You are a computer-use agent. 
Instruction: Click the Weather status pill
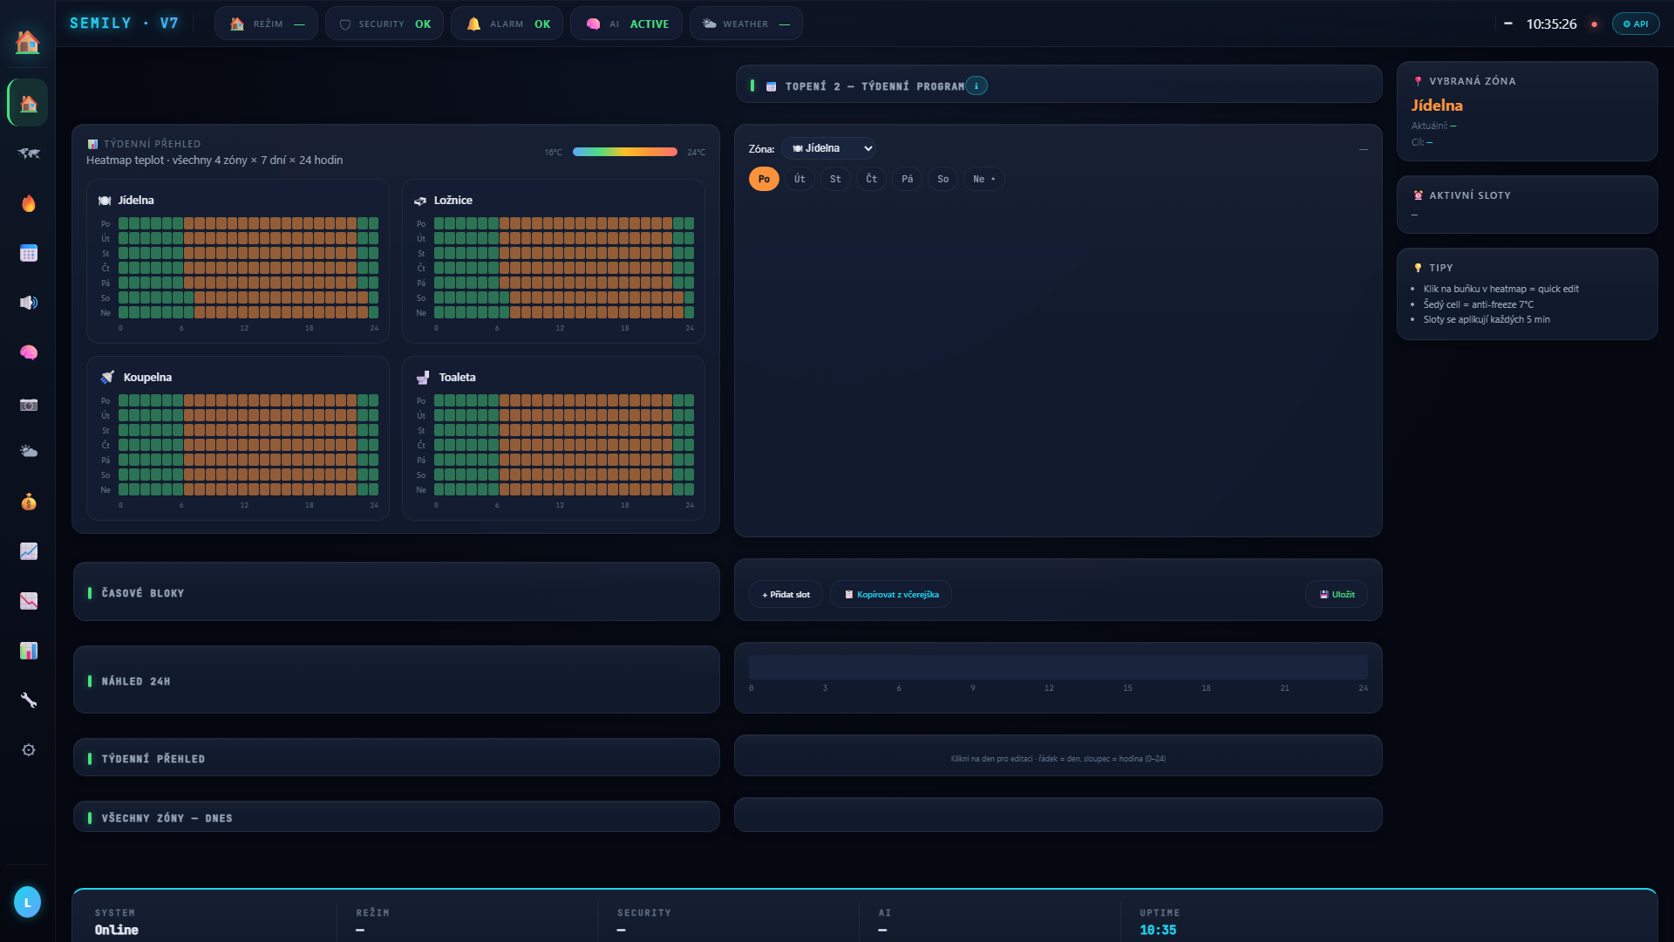pos(745,24)
